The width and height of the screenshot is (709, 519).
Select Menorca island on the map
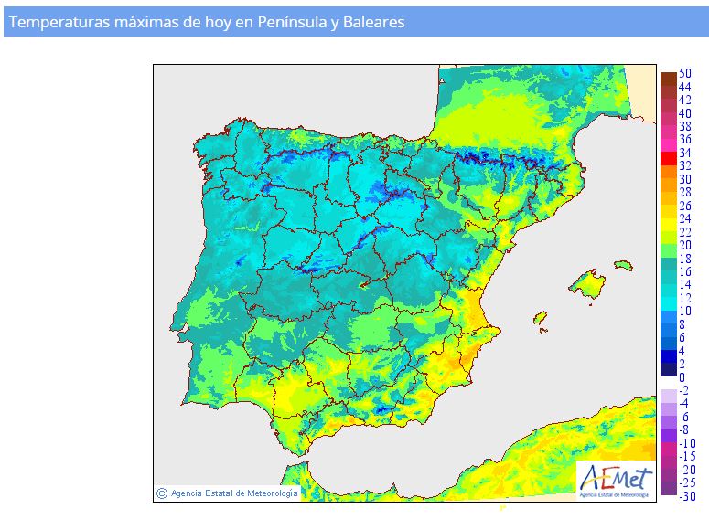point(623,266)
